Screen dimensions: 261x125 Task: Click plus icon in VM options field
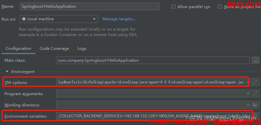click(248, 82)
